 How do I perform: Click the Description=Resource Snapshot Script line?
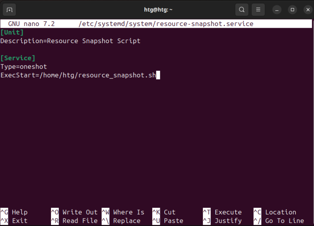coord(70,41)
